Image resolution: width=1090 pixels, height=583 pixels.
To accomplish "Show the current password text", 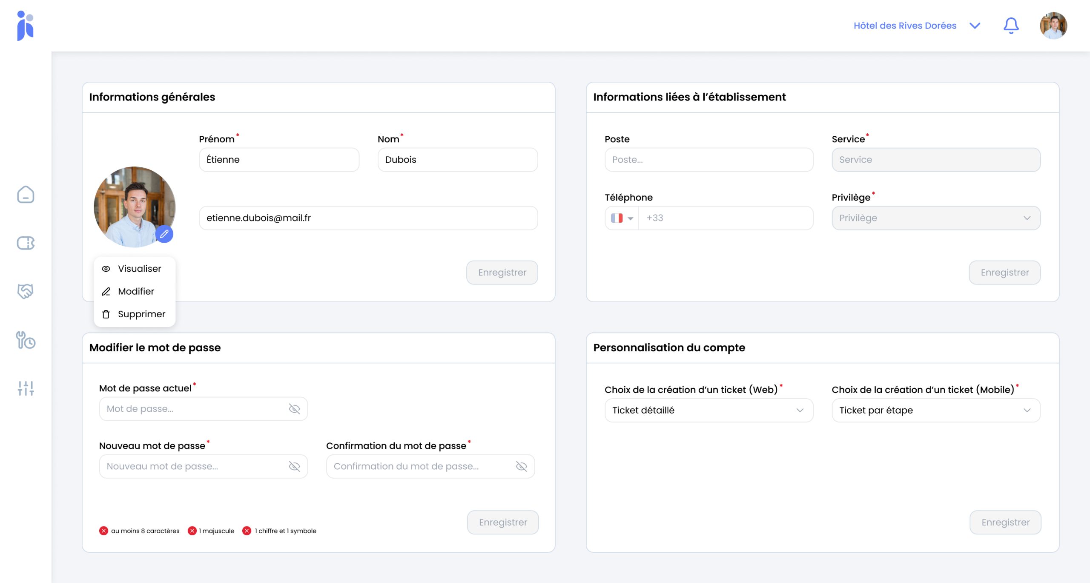I will (294, 409).
